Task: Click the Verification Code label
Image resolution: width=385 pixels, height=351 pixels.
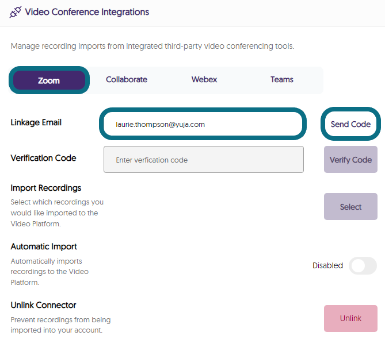Action: [44, 158]
